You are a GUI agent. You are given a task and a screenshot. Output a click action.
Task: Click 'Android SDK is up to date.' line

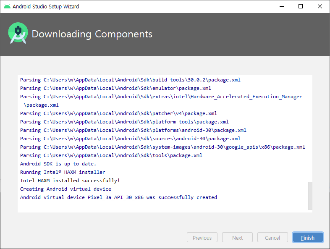58,164
